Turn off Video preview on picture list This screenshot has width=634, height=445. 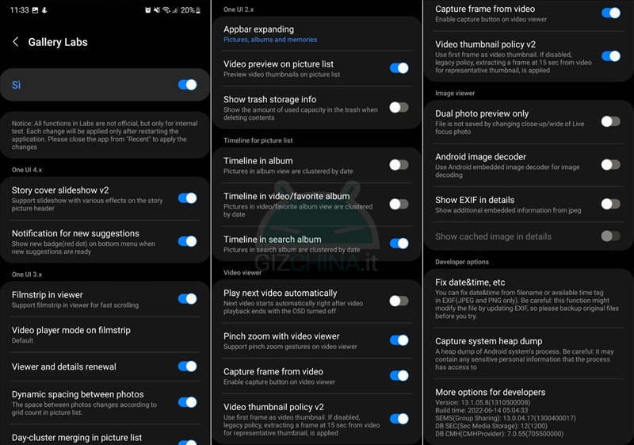tap(399, 68)
